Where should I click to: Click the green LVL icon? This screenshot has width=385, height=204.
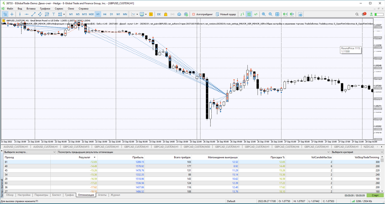pos(371,14)
